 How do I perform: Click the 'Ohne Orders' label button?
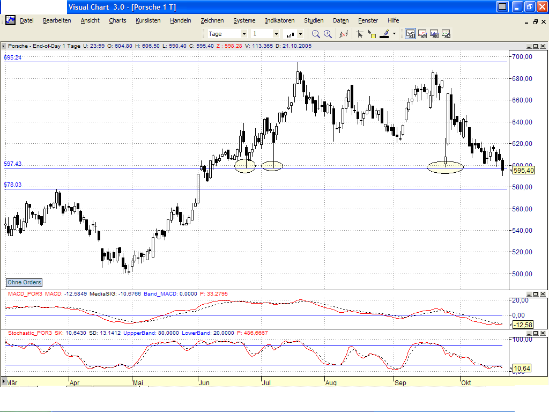click(24, 282)
